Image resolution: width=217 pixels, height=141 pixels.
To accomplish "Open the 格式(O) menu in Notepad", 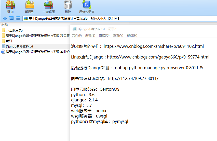I will (x=104, y=36).
